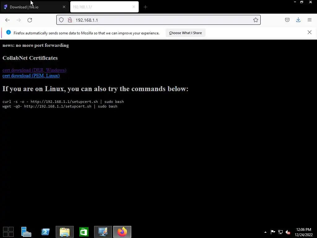Viewport: 317px width, 238px height.
Task: Click the insecure connection padlock icon
Action: pyautogui.click(x=70, y=20)
